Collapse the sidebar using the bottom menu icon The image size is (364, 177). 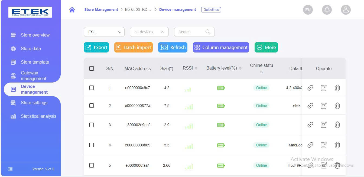tap(10, 169)
